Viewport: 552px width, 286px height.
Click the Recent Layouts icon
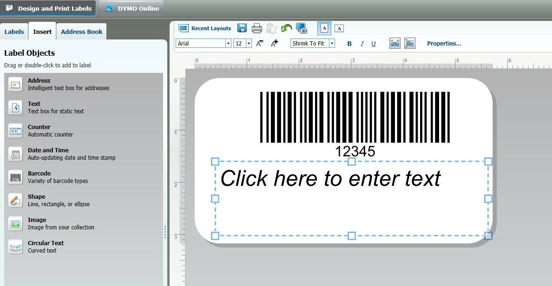coord(184,28)
